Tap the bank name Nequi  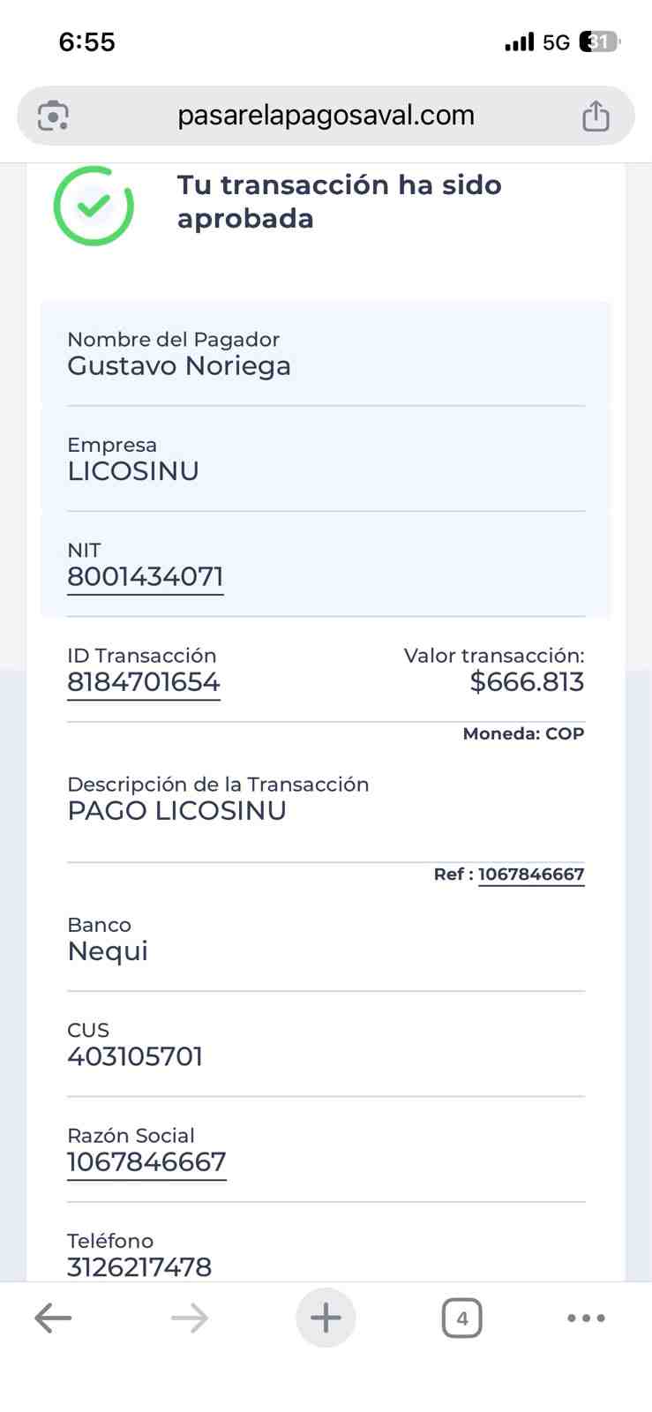[108, 951]
